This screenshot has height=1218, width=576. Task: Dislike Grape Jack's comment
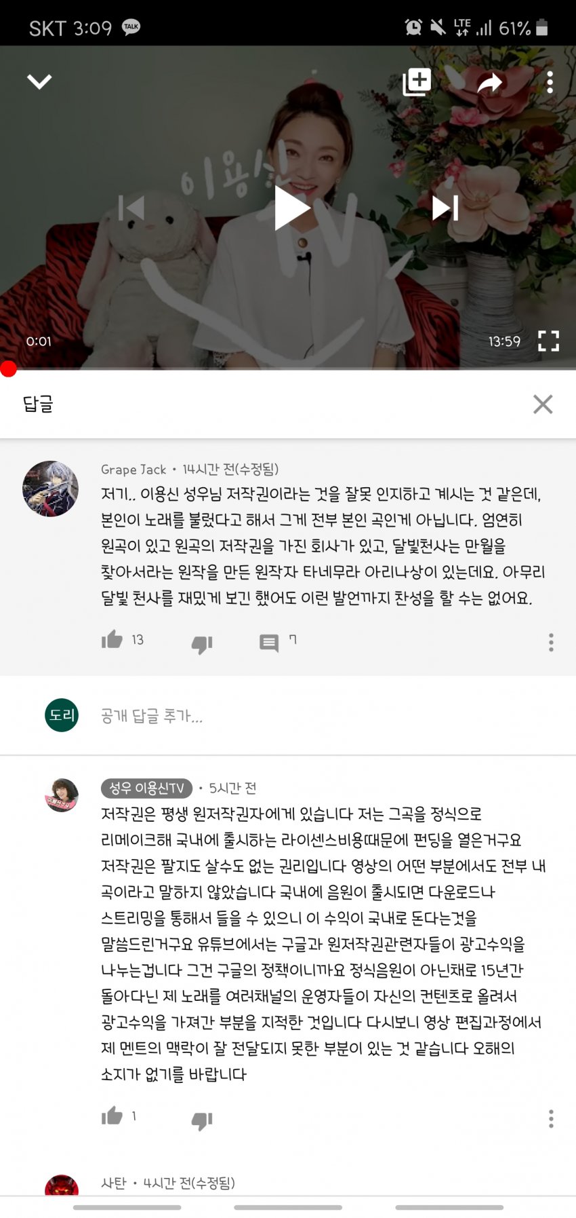click(x=202, y=644)
